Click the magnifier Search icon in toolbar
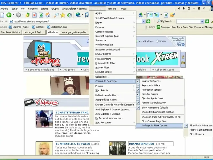 pyautogui.click(x=56, y=15)
